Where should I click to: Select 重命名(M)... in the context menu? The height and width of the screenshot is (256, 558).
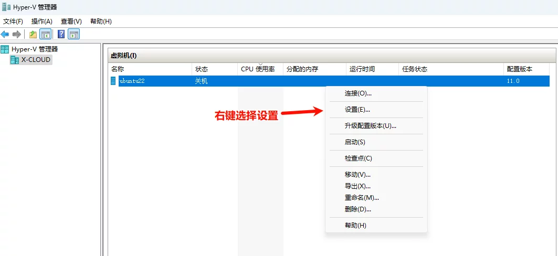[x=376, y=198]
